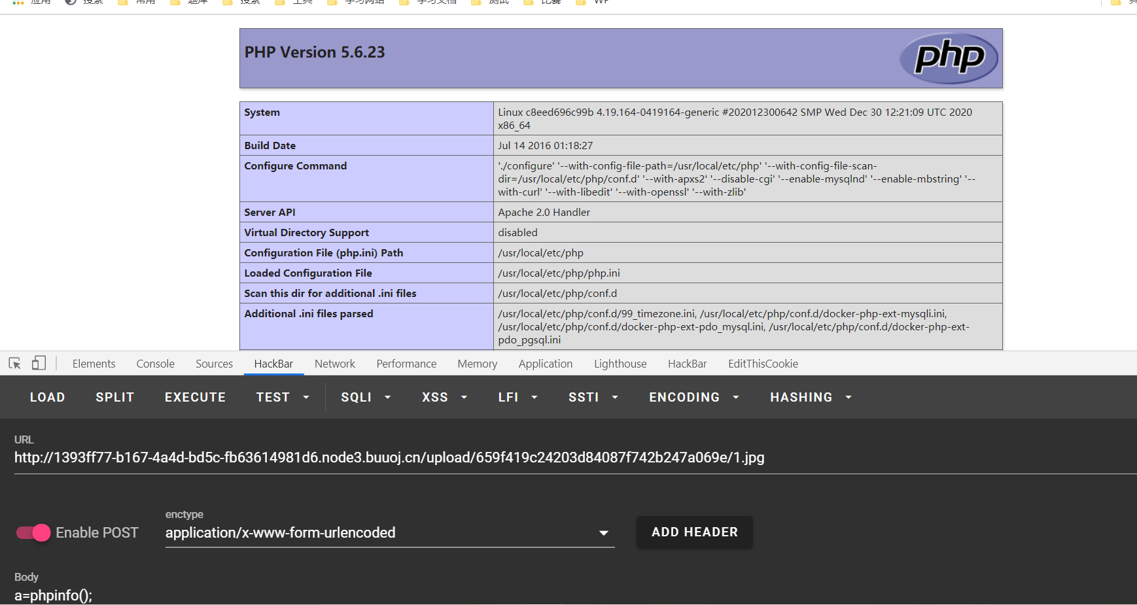1137x605 pixels.
Task: Open the enctype dropdown
Action: pyautogui.click(x=389, y=532)
